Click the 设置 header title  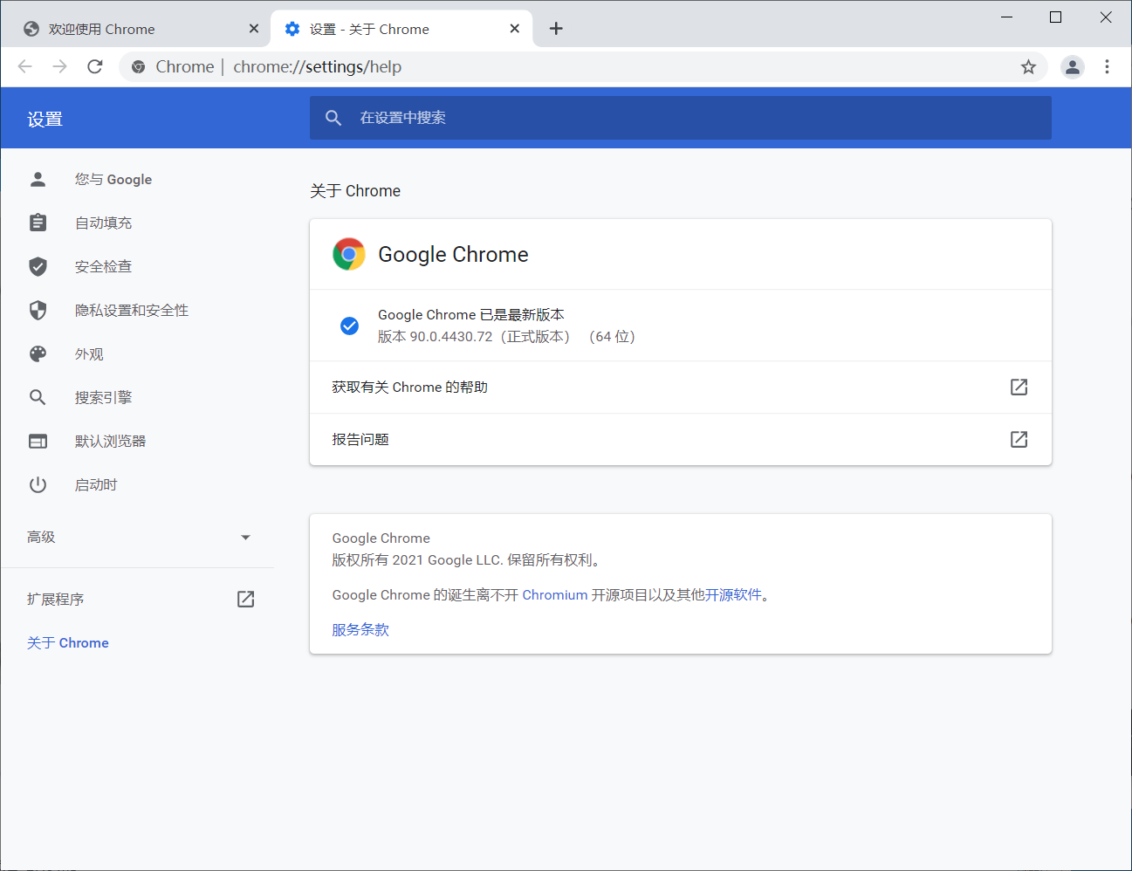coord(45,119)
